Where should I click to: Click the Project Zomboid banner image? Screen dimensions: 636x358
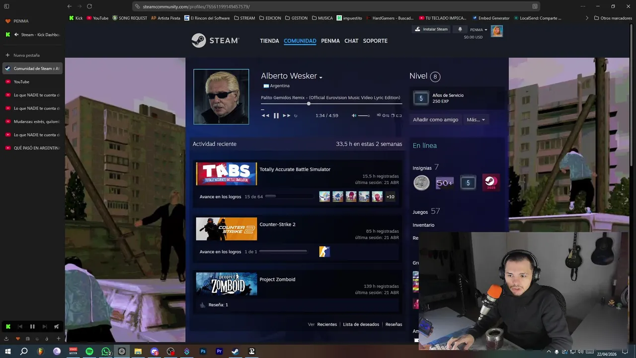[x=226, y=284]
